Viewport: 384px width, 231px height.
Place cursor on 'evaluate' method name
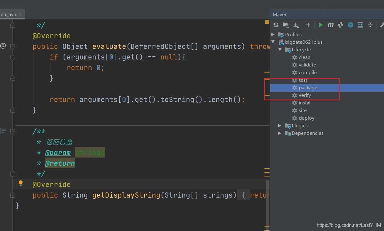109,46
